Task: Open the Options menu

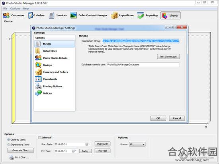Action: pos(15,8)
